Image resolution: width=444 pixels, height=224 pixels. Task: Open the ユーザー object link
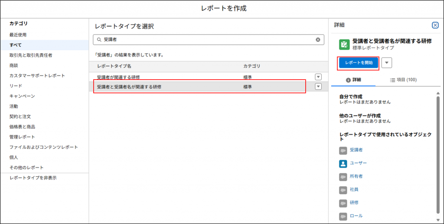click(x=358, y=163)
